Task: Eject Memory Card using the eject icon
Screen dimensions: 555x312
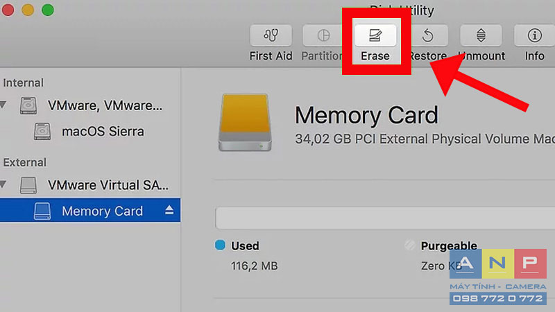Action: tap(169, 210)
